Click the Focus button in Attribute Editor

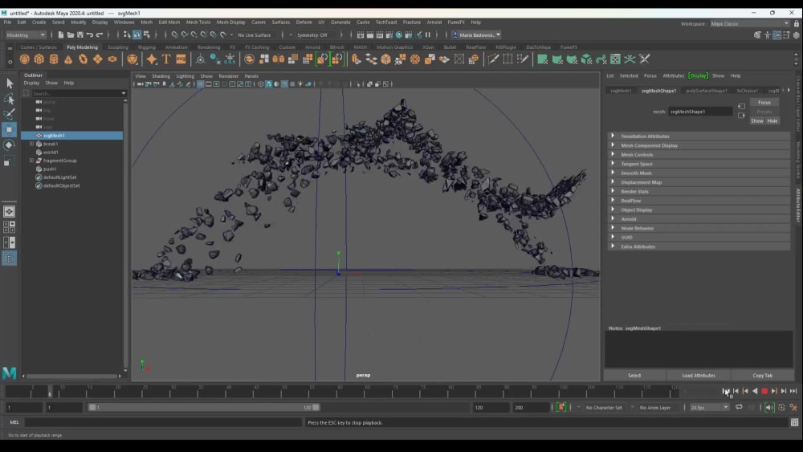[764, 103]
